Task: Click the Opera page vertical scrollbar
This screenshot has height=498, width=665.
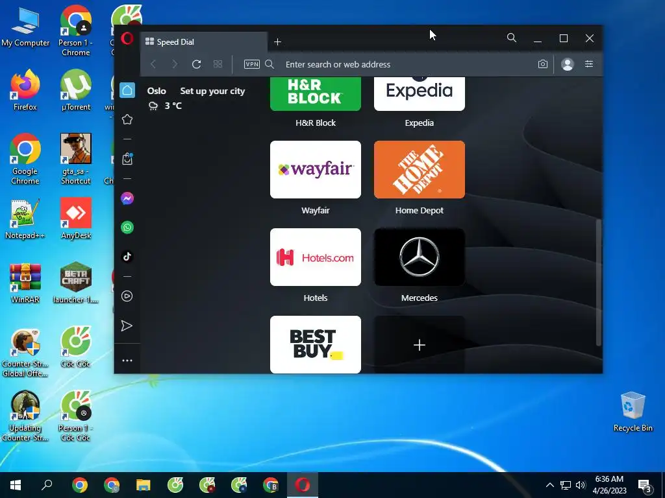Action: 598,283
